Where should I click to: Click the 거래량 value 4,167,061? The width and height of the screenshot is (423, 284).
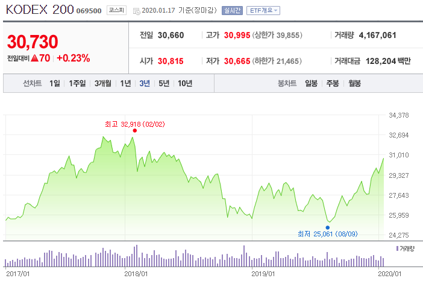tap(377, 35)
